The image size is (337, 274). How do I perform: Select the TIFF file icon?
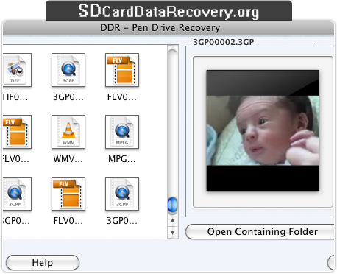[x=17, y=70]
